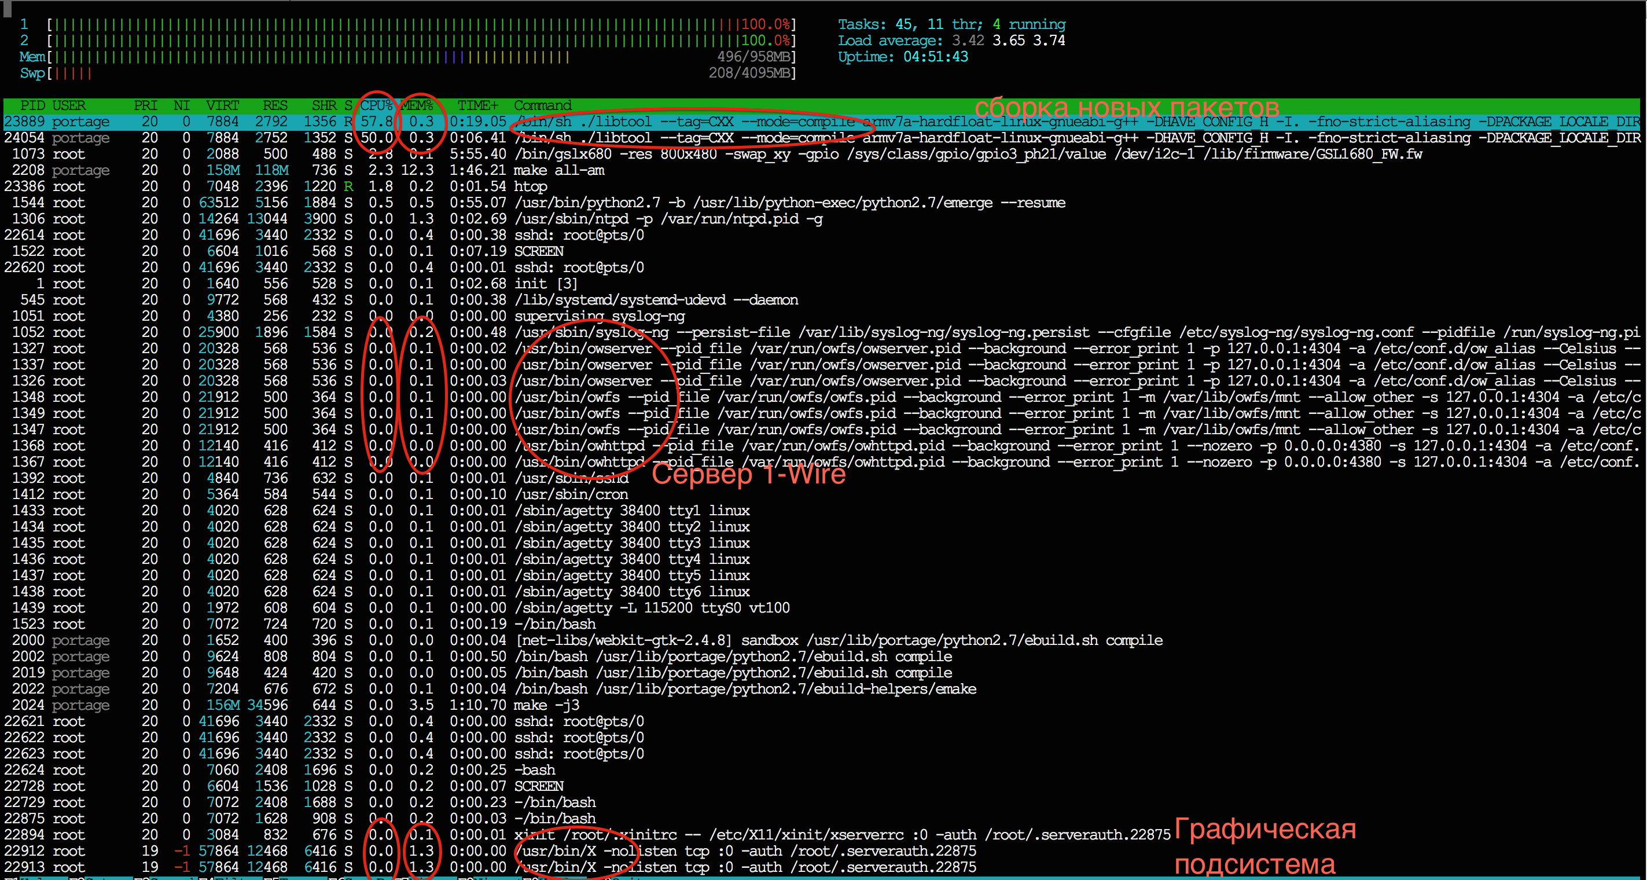Sort by the MEM% column header
1647x880 pixels.
point(417,105)
